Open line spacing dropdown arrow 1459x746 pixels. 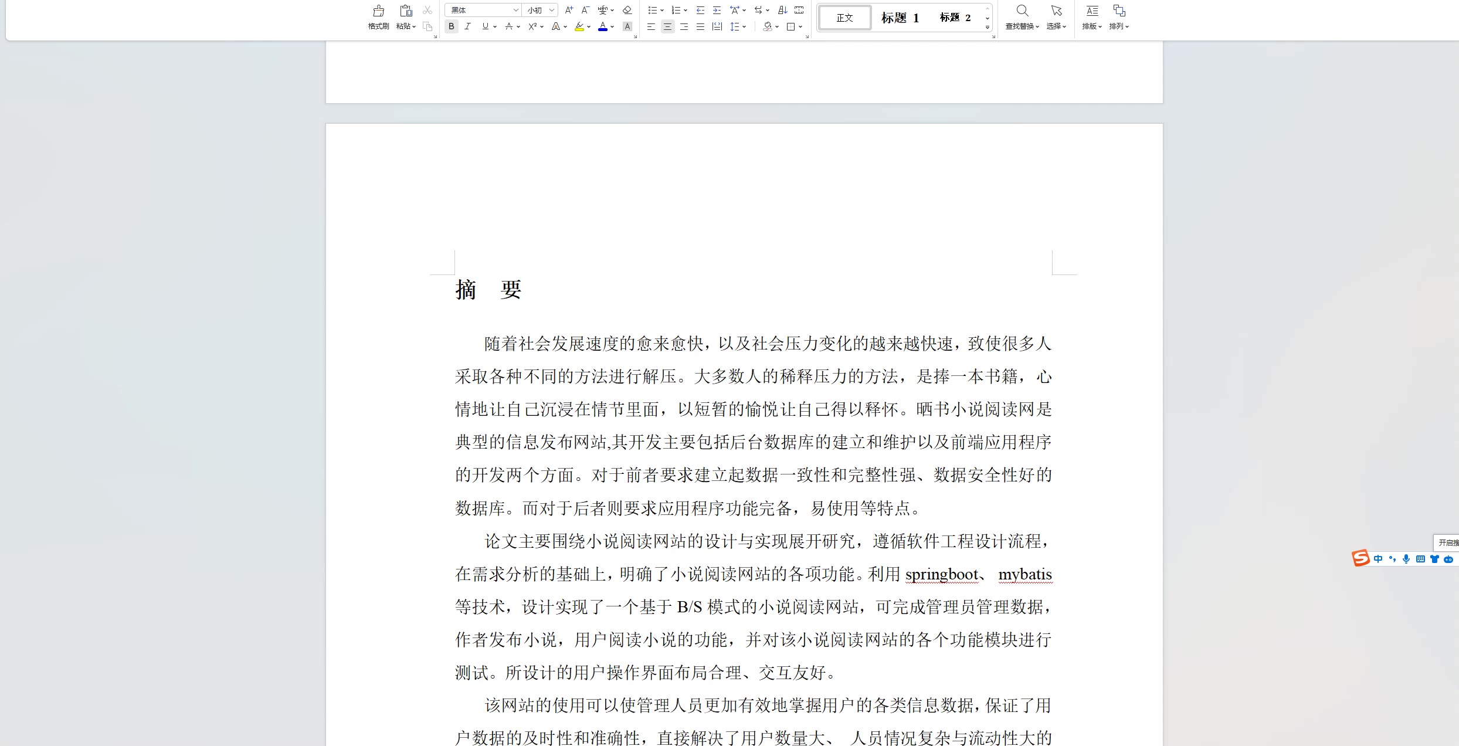pyautogui.click(x=744, y=26)
